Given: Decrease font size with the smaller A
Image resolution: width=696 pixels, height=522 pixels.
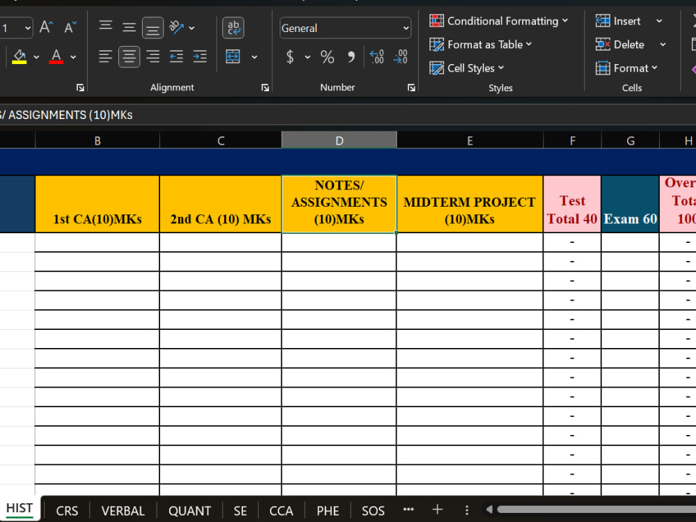Looking at the screenshot, I should click(x=70, y=28).
